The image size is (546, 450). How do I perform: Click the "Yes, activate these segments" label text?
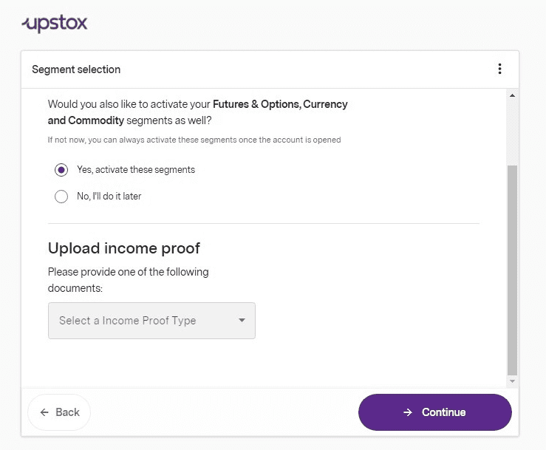coord(136,170)
